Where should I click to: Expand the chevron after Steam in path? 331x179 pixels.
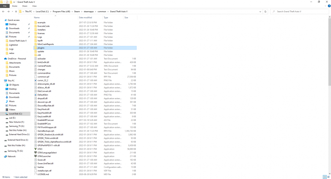point(82,12)
